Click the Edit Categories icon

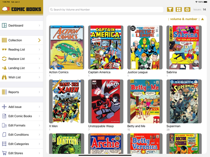coord(4,144)
